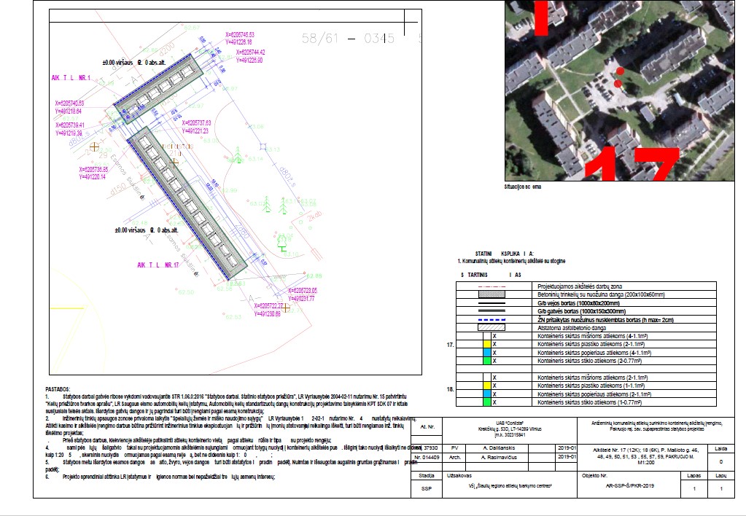Click the lower red dot on the satellite map
This screenshot has width=746, height=516.
point(618,84)
